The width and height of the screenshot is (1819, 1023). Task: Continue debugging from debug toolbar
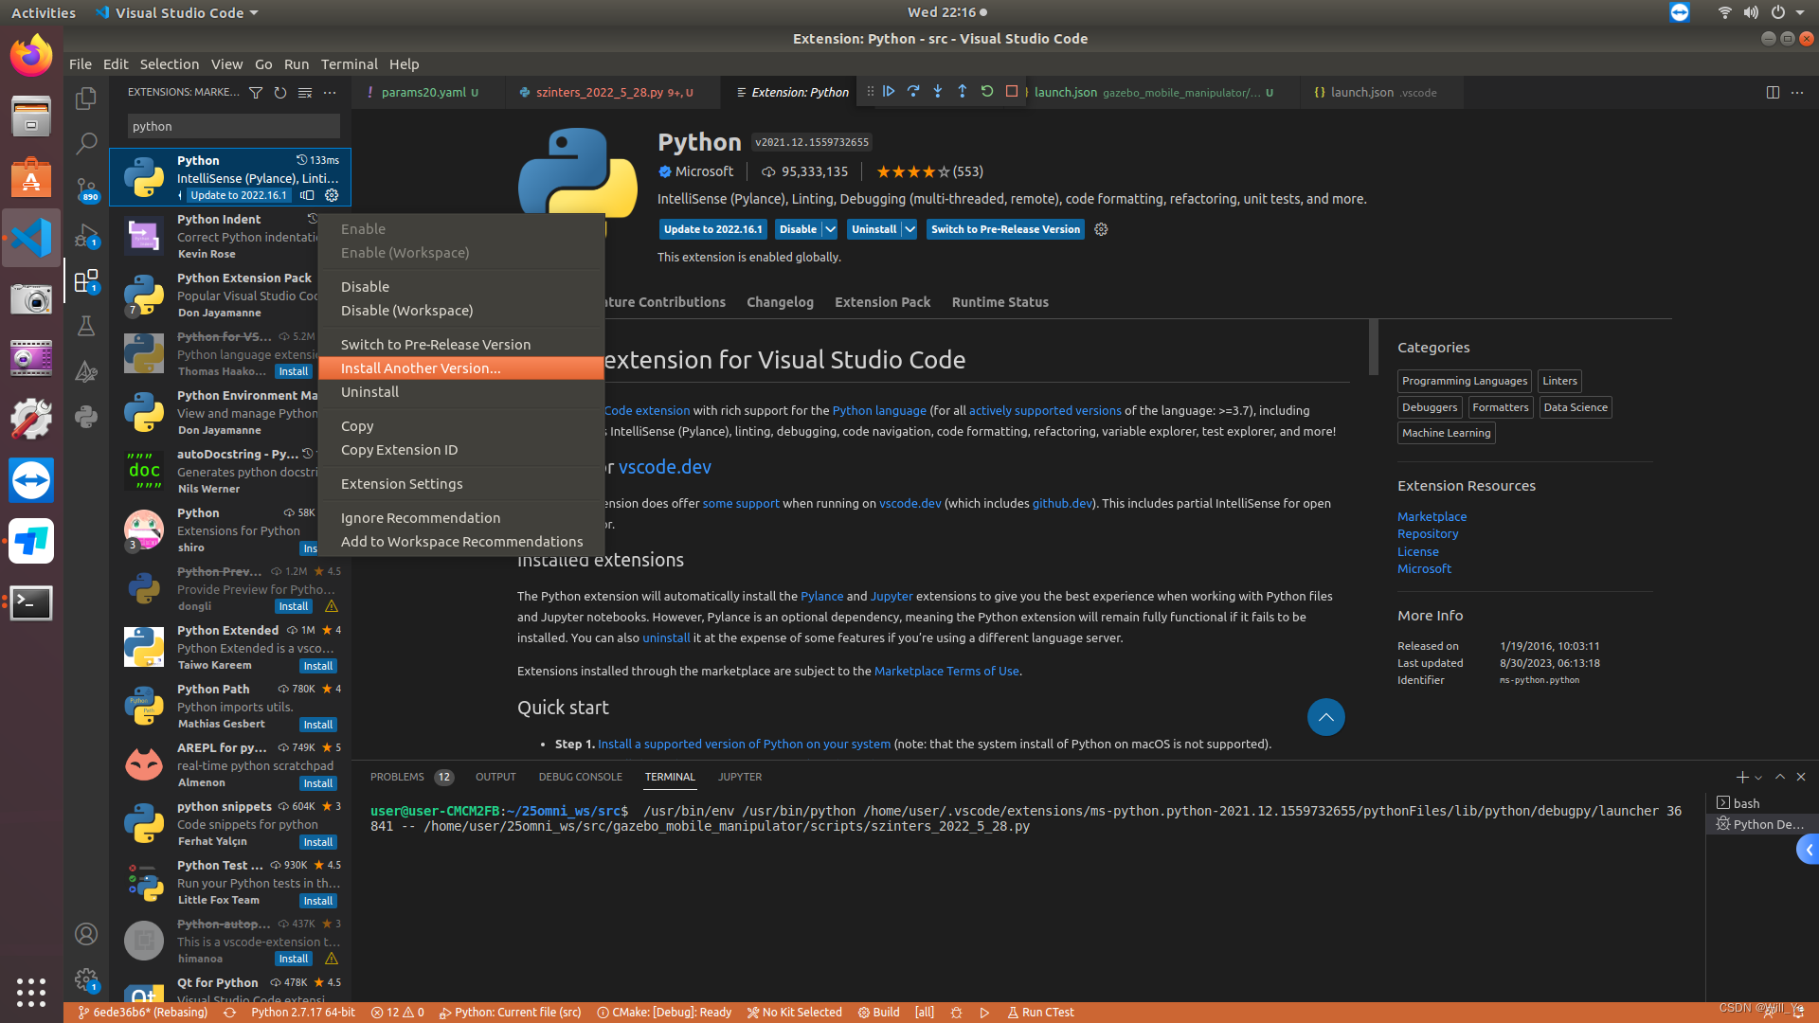click(889, 92)
